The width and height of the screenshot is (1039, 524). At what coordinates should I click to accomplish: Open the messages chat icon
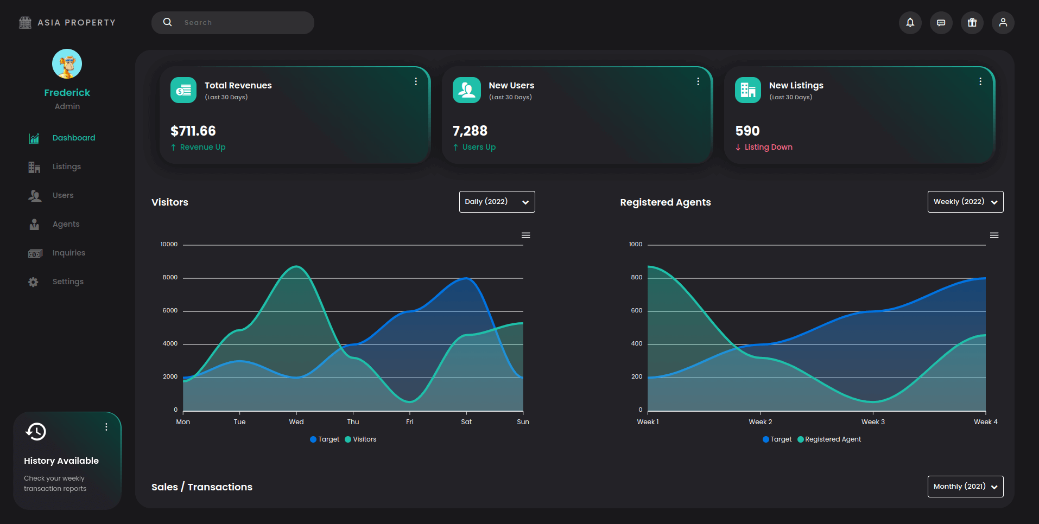pos(941,23)
